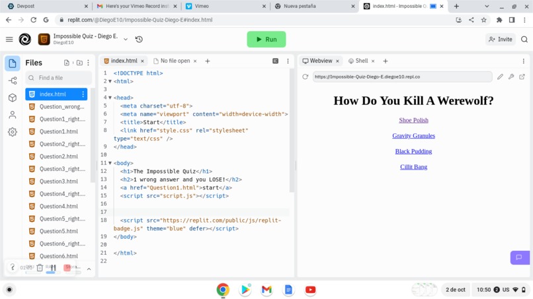533x299 pixels.
Task: Close the index.html editor tab
Action: coord(142,61)
